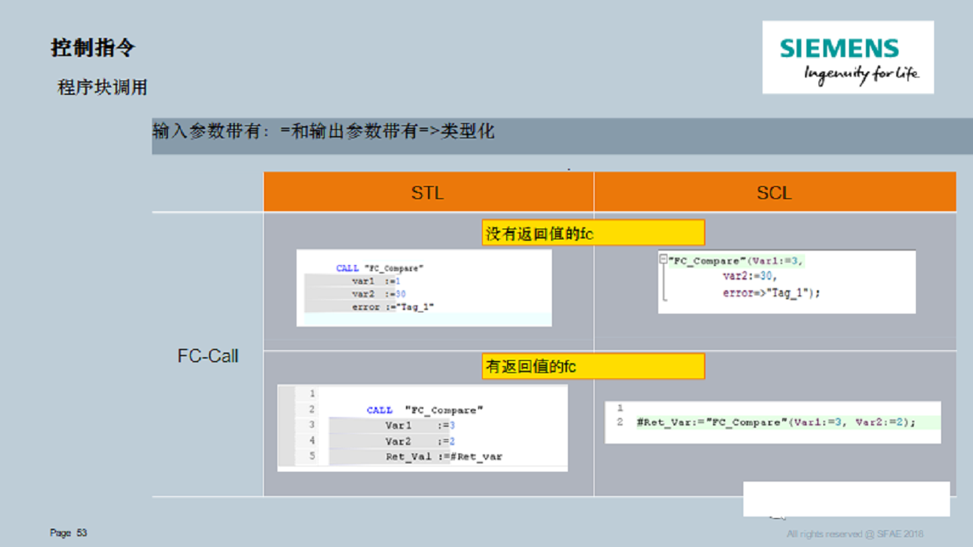This screenshot has width=973, height=547.
Task: Select the SCL column header
Action: click(x=775, y=192)
